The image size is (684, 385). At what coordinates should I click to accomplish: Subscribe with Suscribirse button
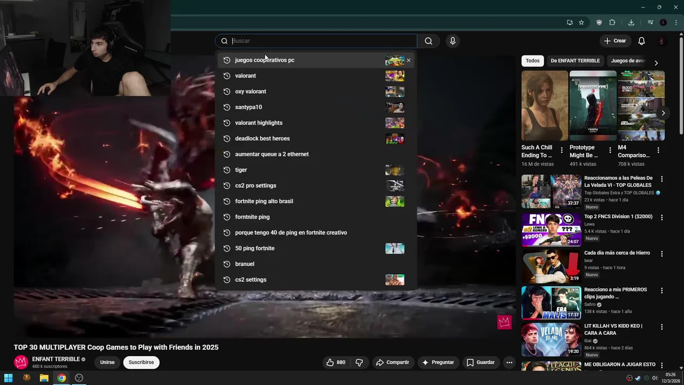pos(141,363)
